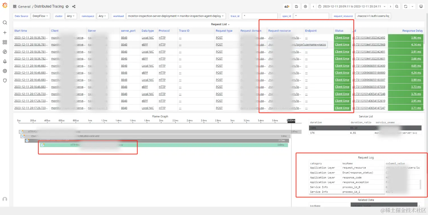Open the Search sidebar icon
Viewport: 428px width, 215px height.
click(x=5, y=23)
